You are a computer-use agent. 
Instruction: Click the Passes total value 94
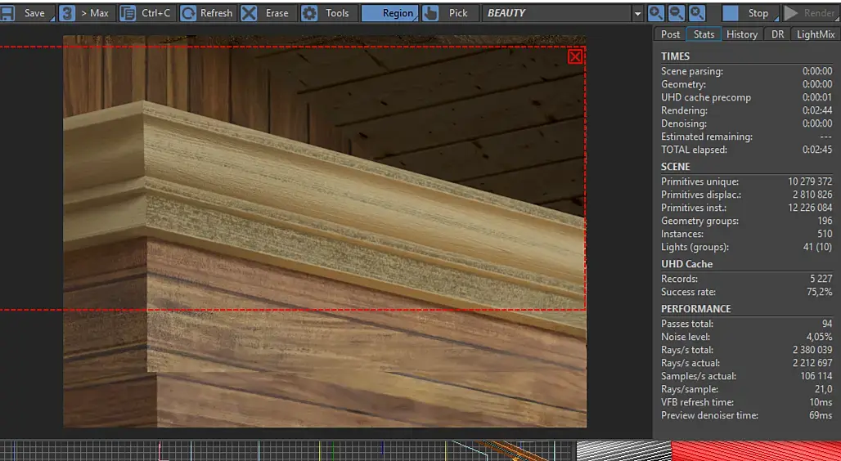pyautogui.click(x=826, y=324)
